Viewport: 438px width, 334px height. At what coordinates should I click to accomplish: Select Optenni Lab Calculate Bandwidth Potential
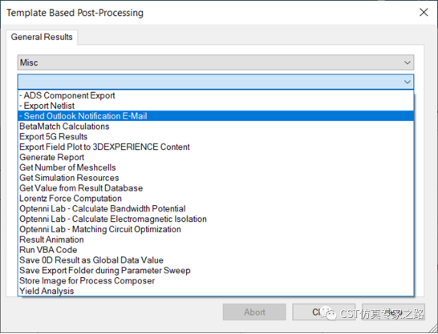(215, 209)
